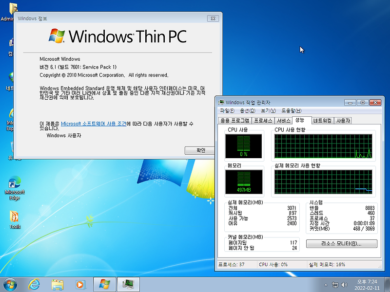Open the Microsoft 소프트웨어 사용 조건 link
Viewport: 390px width, 292px height.
click(94, 124)
